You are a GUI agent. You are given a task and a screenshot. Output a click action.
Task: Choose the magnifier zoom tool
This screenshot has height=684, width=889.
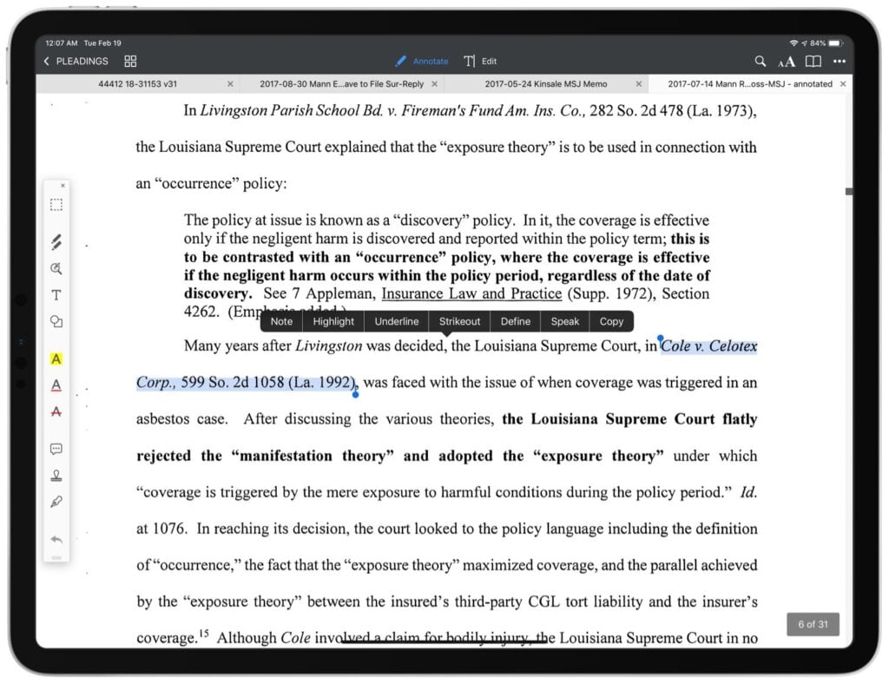click(x=56, y=268)
